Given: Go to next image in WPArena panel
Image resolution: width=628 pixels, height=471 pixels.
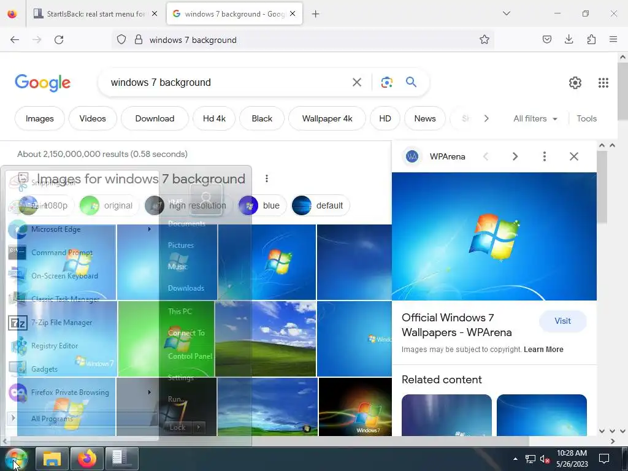Looking at the screenshot, I should coord(515,156).
